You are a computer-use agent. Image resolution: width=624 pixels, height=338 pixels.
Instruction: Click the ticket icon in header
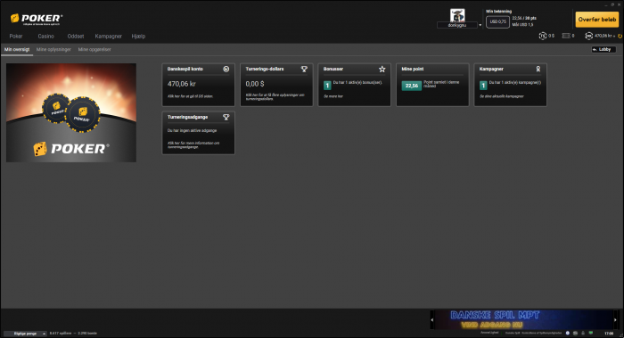(566, 36)
